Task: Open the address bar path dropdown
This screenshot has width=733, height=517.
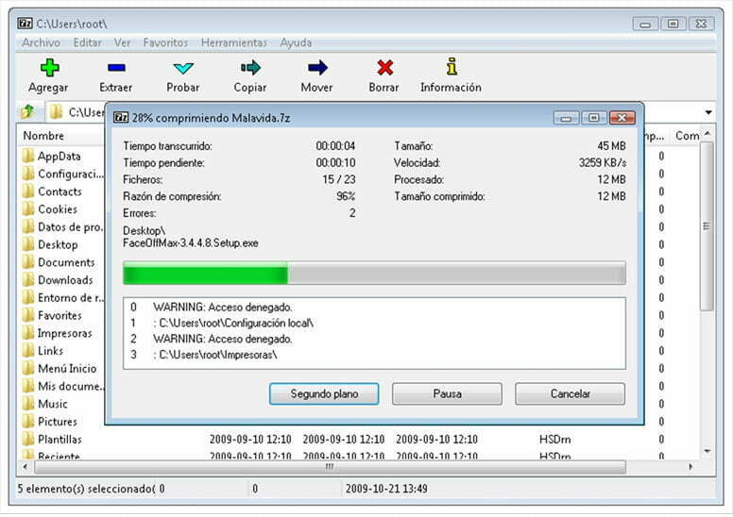Action: [x=708, y=112]
